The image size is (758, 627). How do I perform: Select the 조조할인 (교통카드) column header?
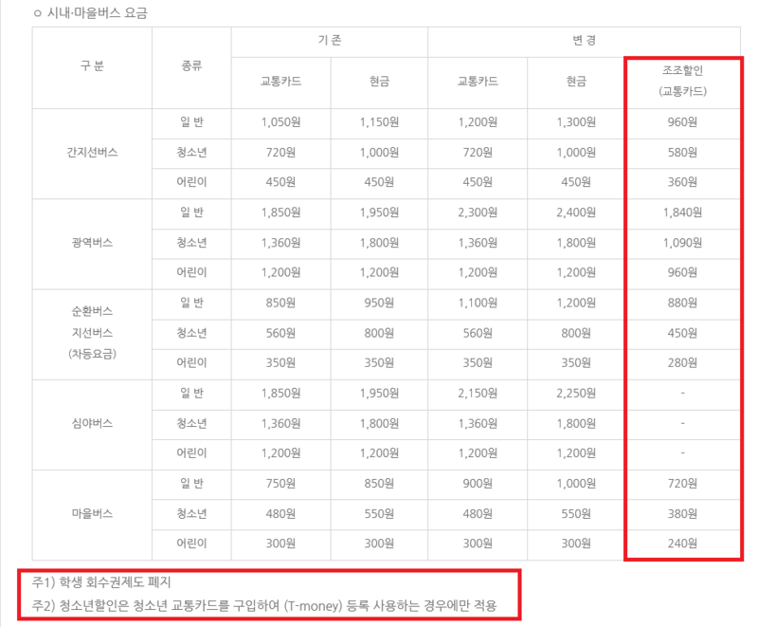[682, 81]
